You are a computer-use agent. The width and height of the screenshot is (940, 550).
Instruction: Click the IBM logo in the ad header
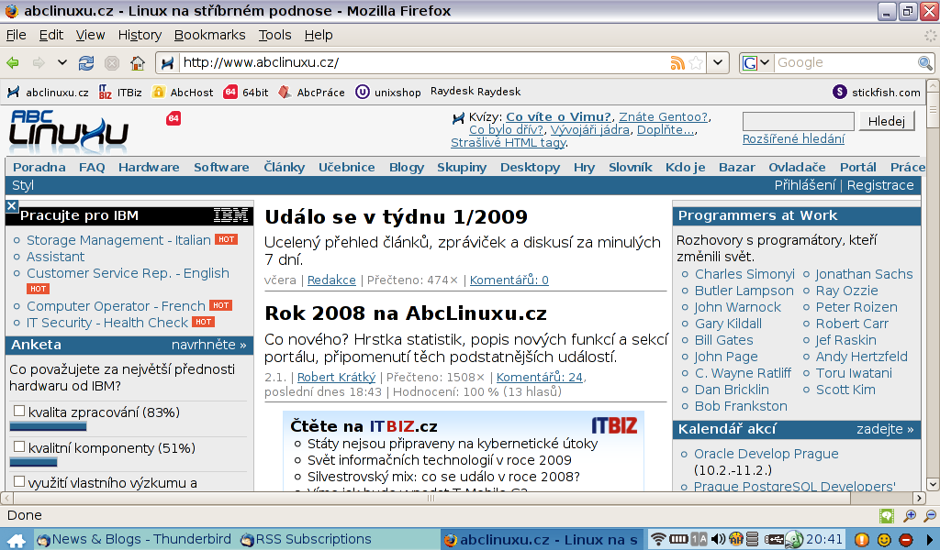[230, 215]
